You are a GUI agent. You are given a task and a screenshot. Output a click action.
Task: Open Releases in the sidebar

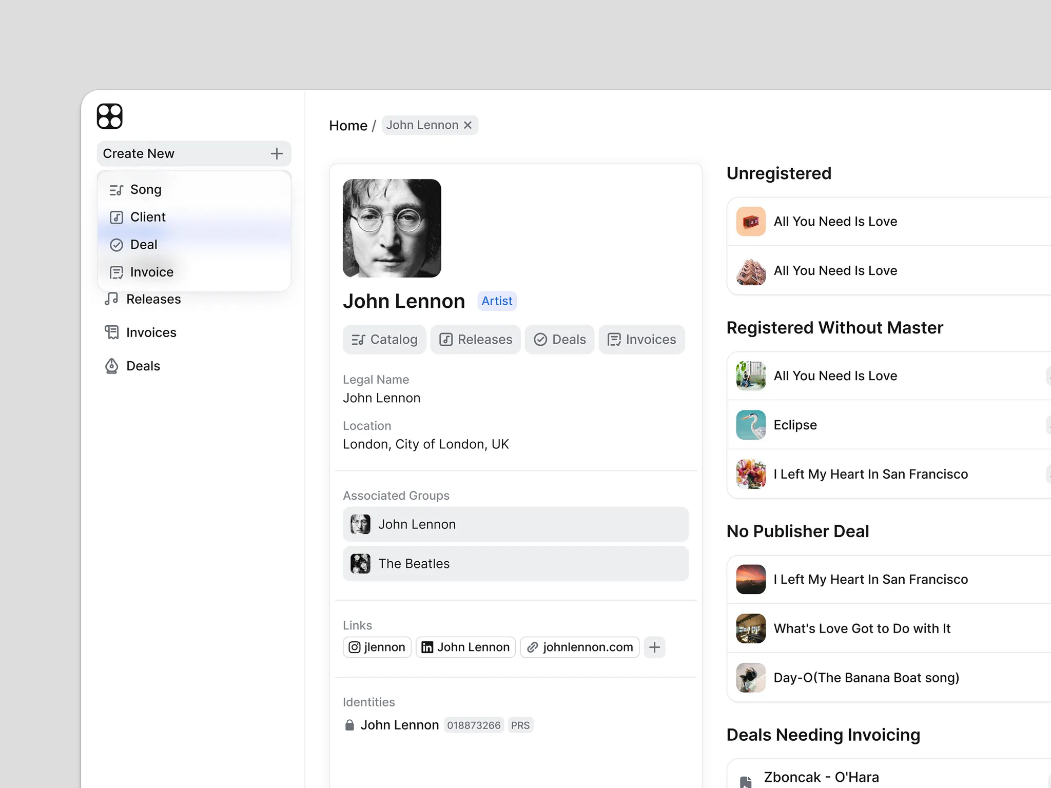tap(153, 299)
